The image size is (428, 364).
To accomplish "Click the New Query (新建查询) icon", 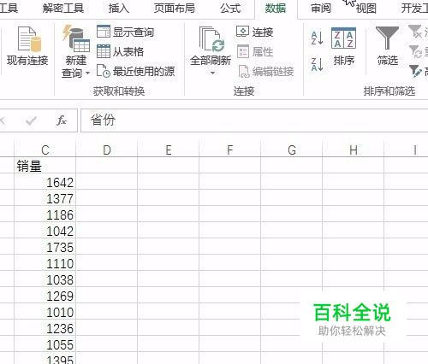I will coord(76,38).
